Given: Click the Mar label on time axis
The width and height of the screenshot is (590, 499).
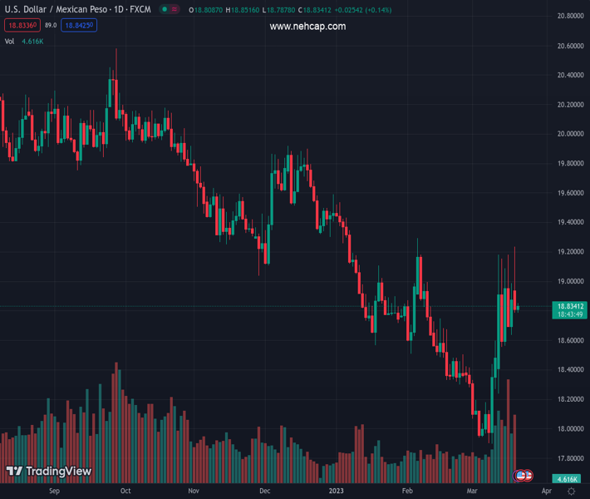Looking at the screenshot, I should 472,491.
